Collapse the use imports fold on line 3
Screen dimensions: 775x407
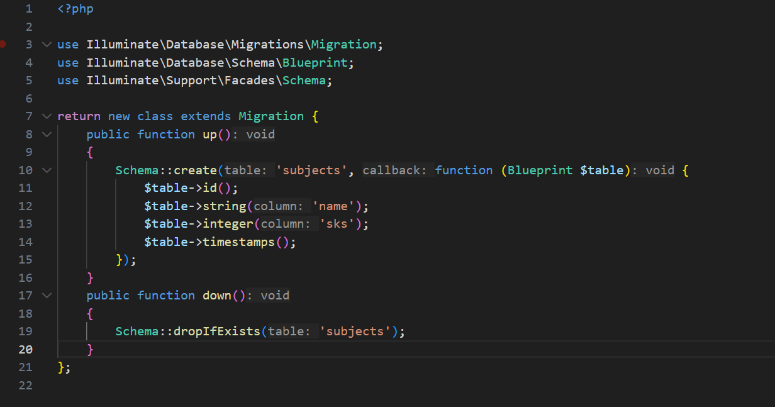46,45
